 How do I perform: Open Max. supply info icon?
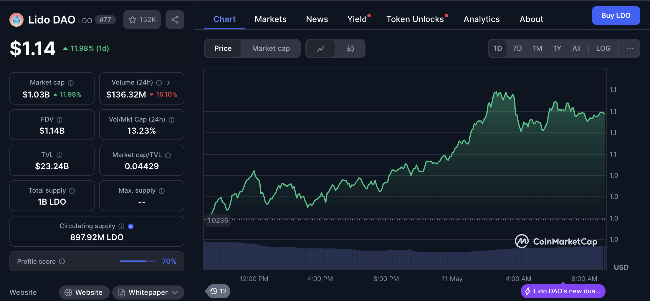click(162, 191)
